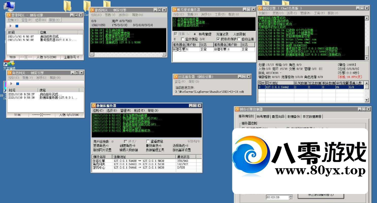Image resolution: width=377 pixels, height=203 pixels.
Task: Click the CK title icon of 角色网关 window
Action: tap(10, 73)
